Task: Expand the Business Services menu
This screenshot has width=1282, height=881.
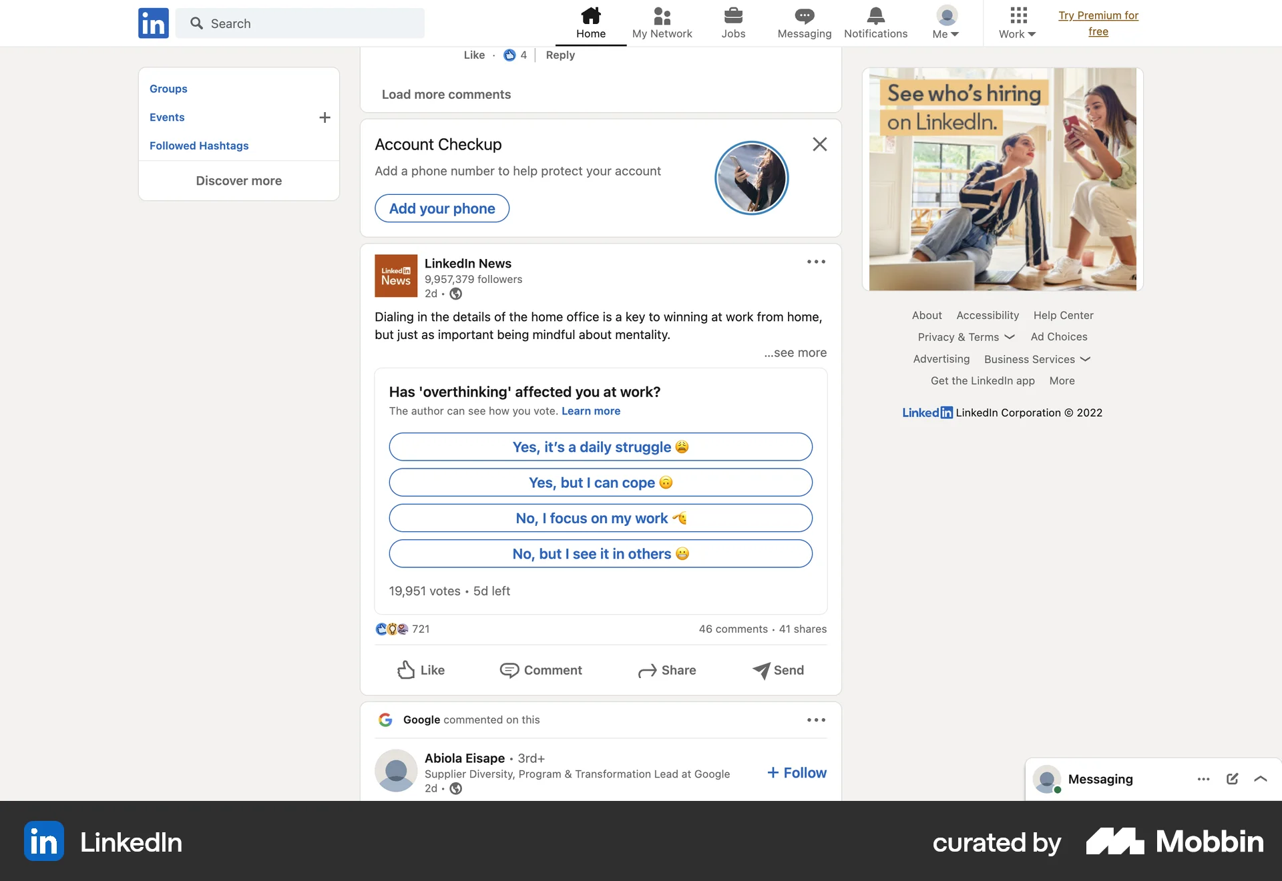Action: coord(1036,359)
